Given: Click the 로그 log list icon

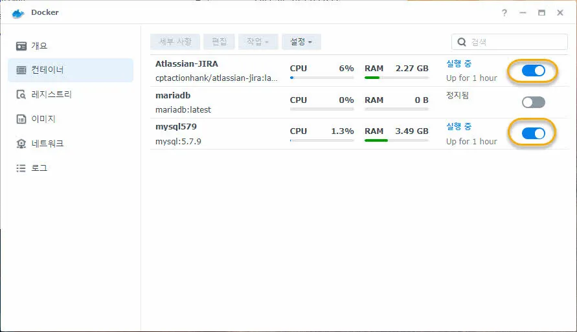Looking at the screenshot, I should pyautogui.click(x=21, y=168).
